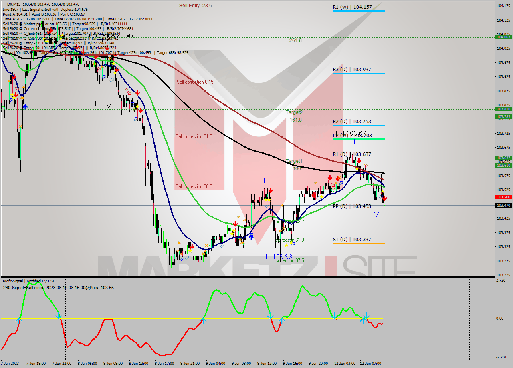513x368 pixels.
Task: Click the '12 Jun 07:00' time axis label
Action: point(370,364)
